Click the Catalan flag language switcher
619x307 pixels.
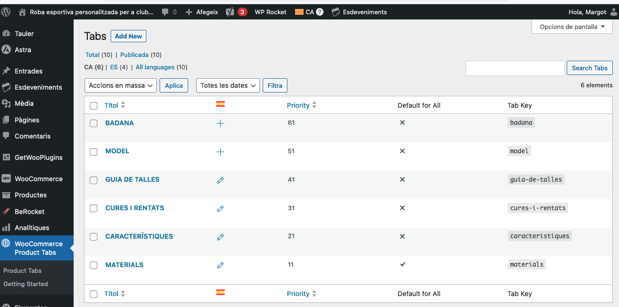click(x=299, y=12)
